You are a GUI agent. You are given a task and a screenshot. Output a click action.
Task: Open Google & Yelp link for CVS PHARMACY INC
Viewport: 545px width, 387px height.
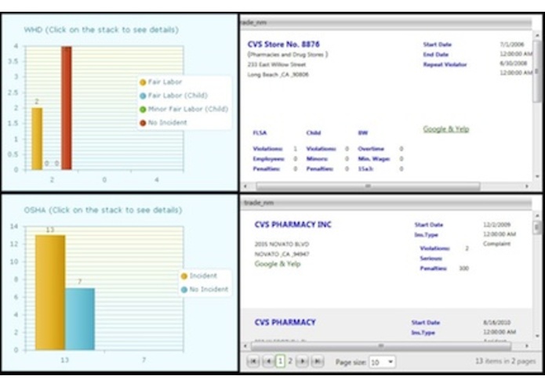(278, 264)
